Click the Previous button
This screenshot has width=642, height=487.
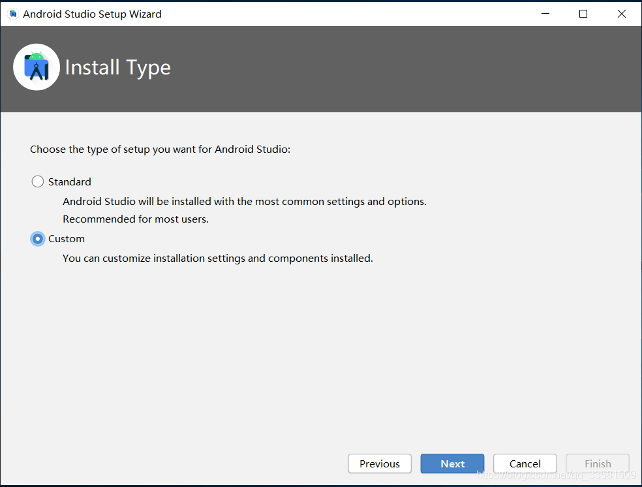tap(380, 463)
